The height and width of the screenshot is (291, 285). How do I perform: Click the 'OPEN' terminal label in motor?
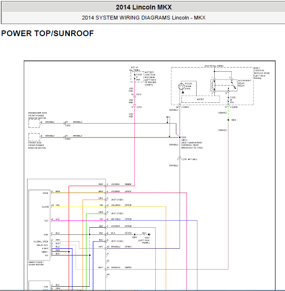pyautogui.click(x=46, y=193)
